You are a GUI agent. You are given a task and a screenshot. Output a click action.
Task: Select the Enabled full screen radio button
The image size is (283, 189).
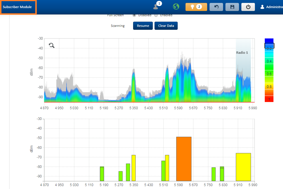(x=156, y=15)
